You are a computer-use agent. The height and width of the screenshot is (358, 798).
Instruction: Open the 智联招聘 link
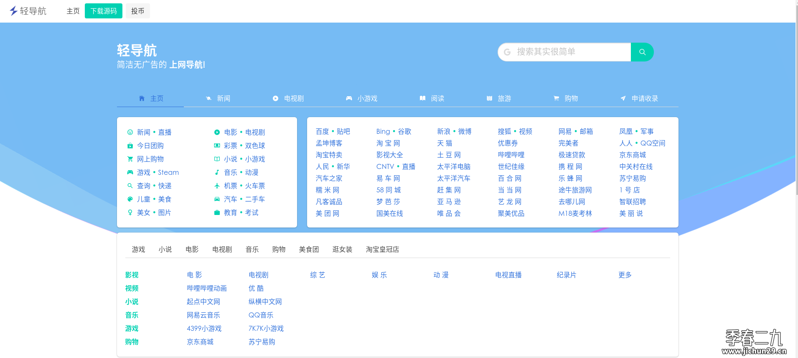[633, 202]
